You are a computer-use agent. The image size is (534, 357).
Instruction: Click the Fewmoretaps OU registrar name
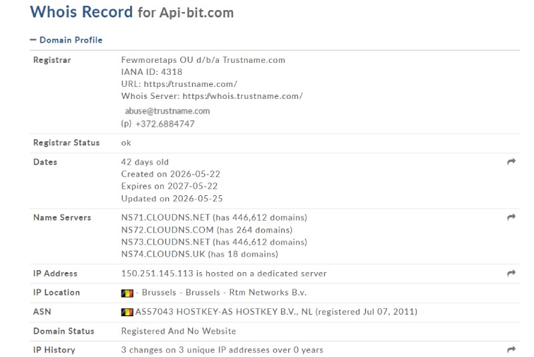click(x=203, y=60)
